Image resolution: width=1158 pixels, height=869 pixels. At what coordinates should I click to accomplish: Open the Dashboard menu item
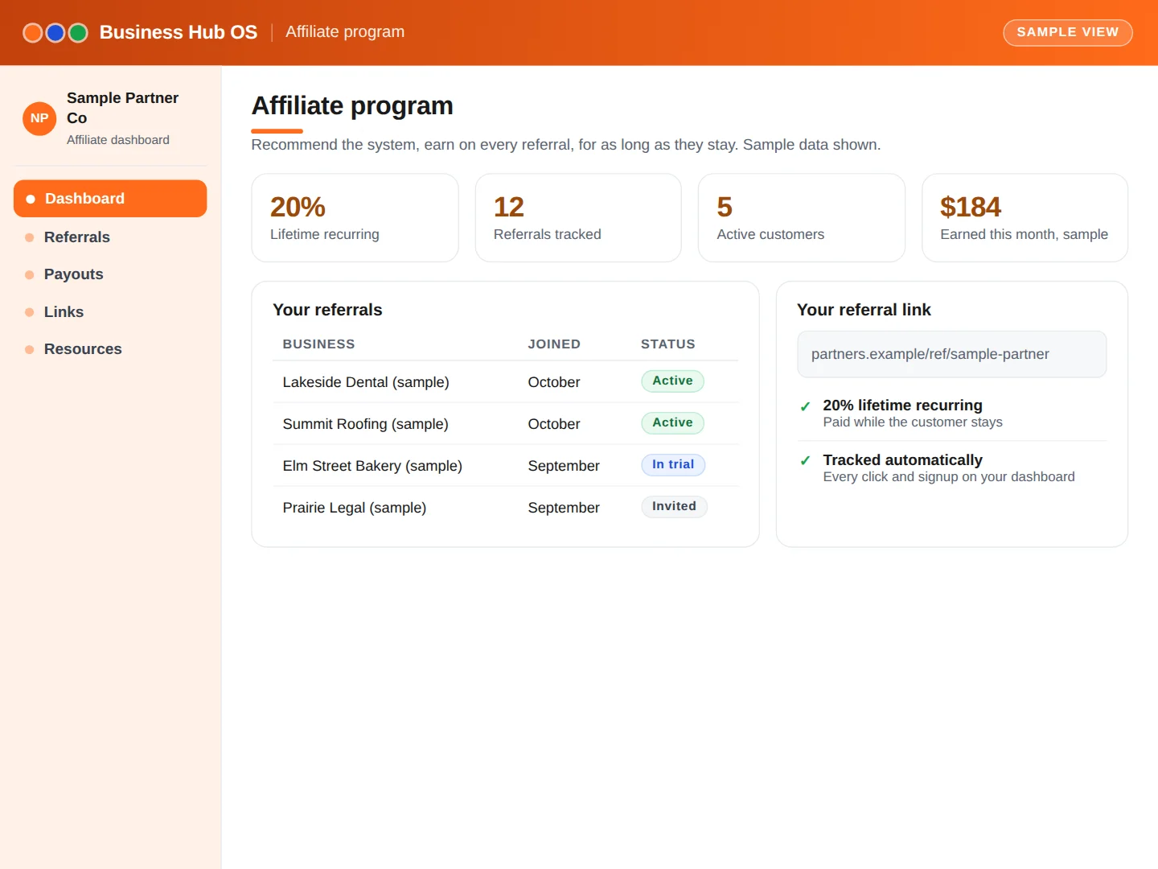[110, 199]
